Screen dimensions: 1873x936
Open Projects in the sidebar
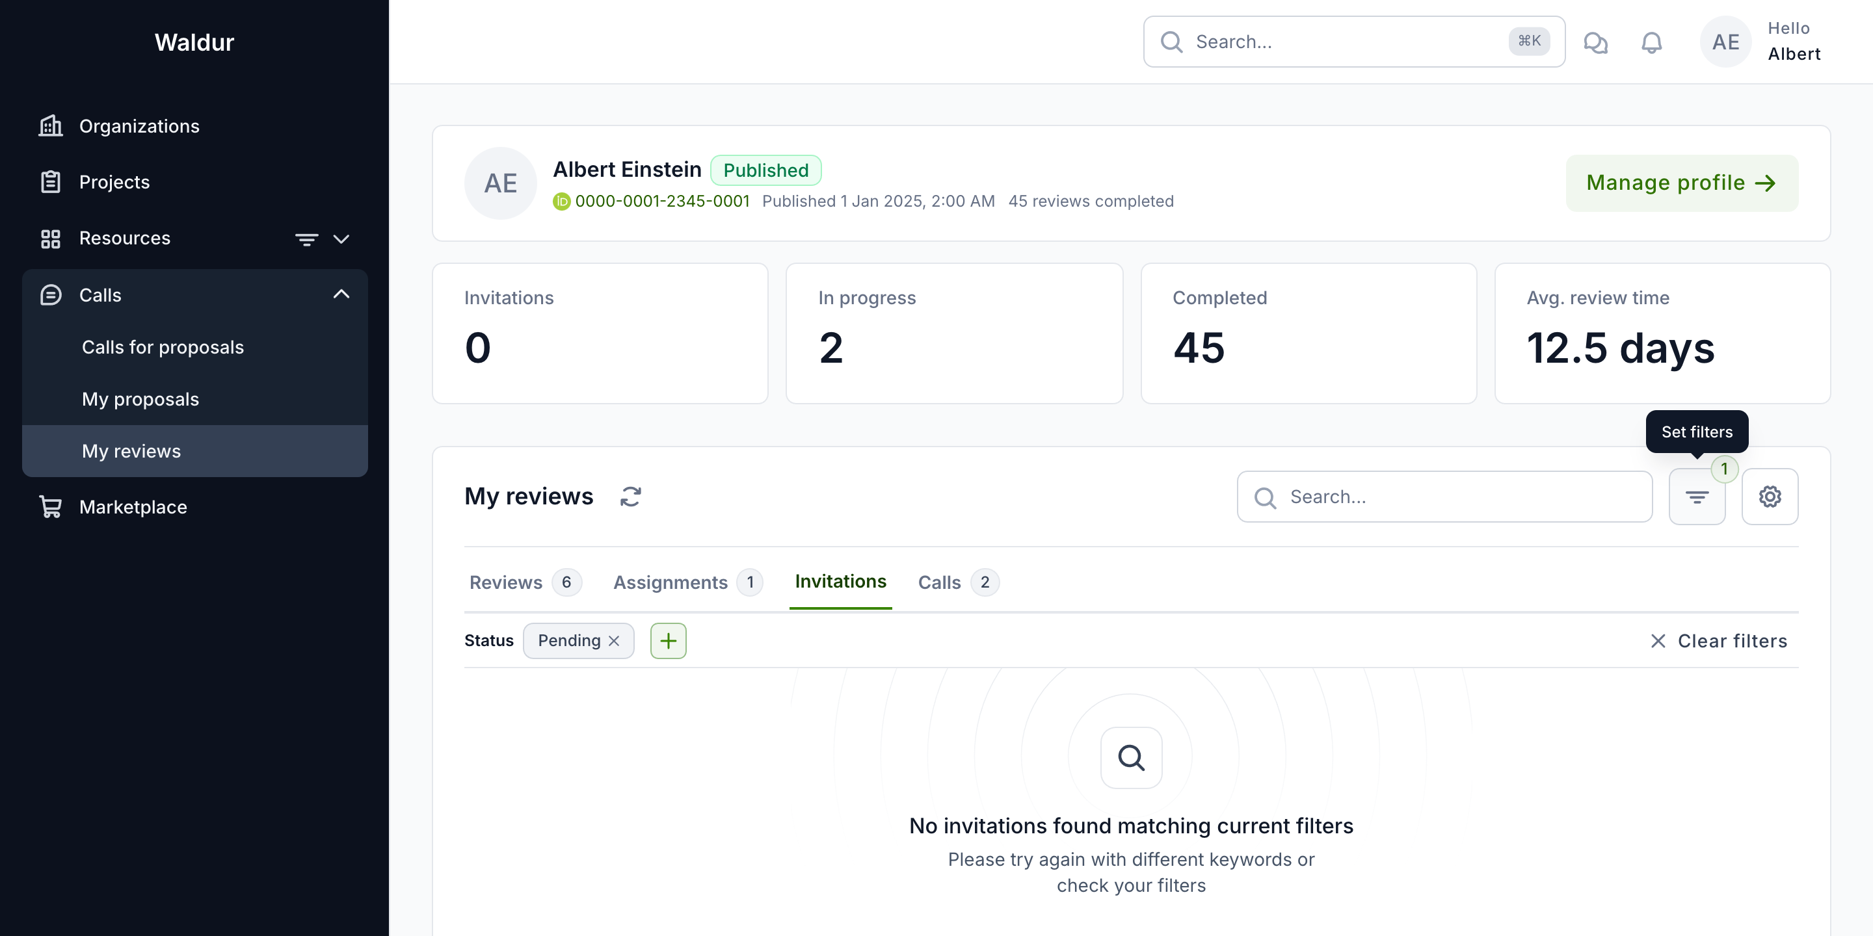[x=195, y=182]
